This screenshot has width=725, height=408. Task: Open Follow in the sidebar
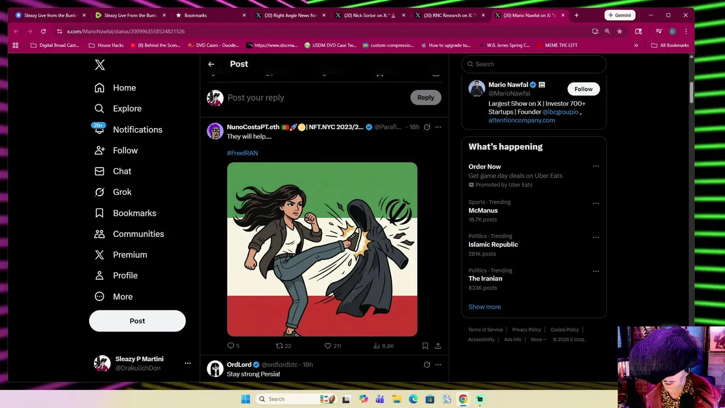point(116,150)
